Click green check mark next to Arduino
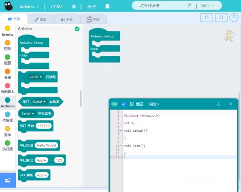This screenshot has height=192, width=241. [x=77, y=29]
